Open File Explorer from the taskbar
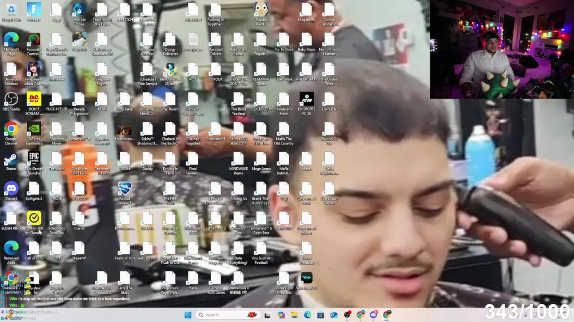The height and width of the screenshot is (322, 574). click(294, 315)
